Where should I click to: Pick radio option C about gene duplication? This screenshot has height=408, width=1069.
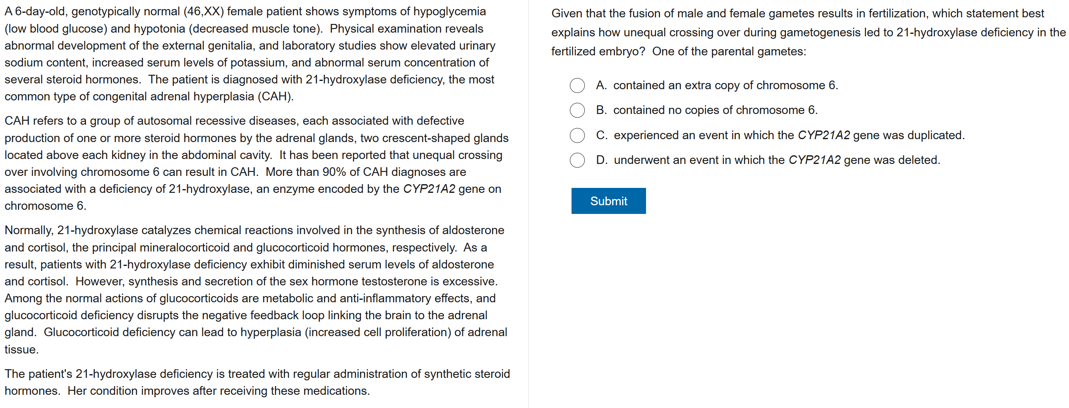[x=577, y=135]
